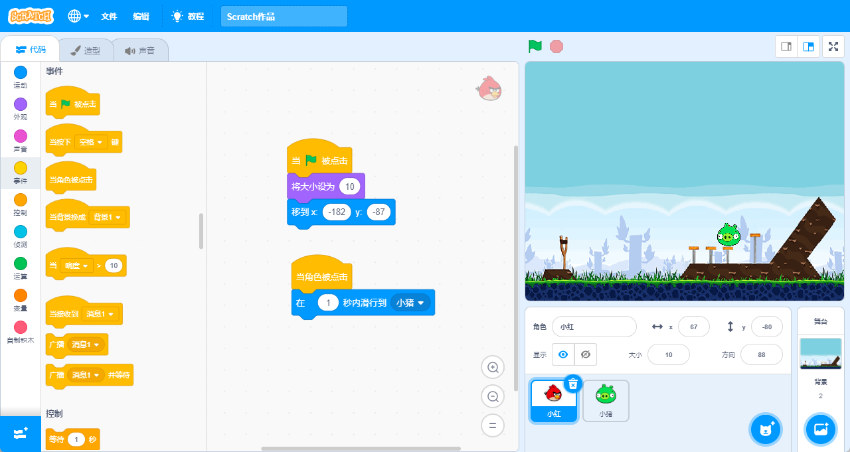Viewport: 850px width, 452px height.
Task: Select the 侦测 sensing category
Action: [x=21, y=236]
